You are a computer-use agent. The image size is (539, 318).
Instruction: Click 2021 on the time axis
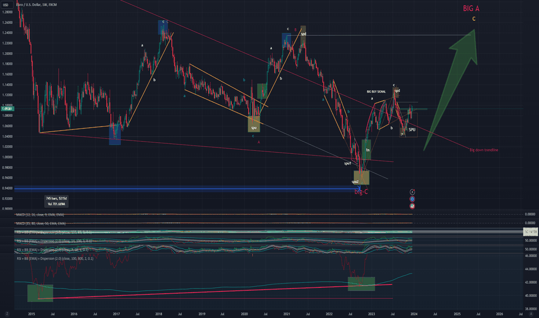[x=287, y=314]
